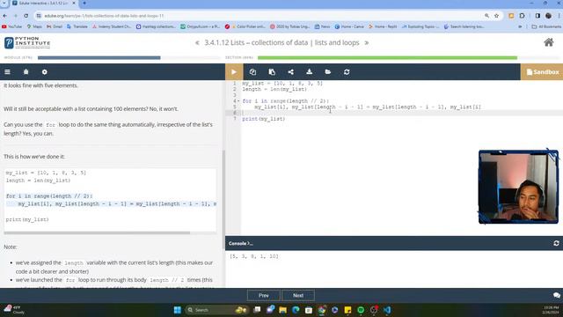Click the green section progress bar
Image resolution: width=563 pixels, height=317 pixels.
[387, 57]
